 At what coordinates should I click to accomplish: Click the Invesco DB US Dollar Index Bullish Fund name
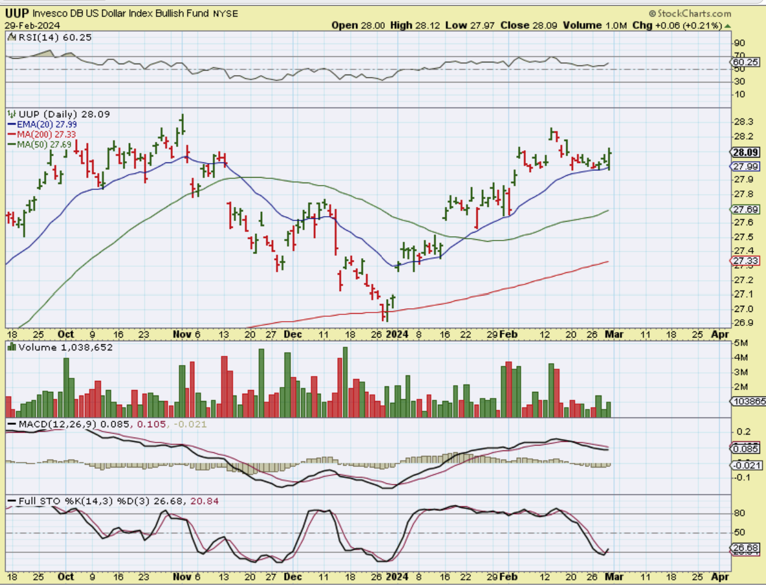click(120, 13)
